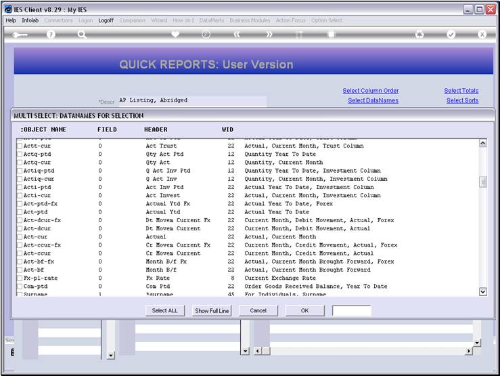Viewport: 500px width, 376px height.
Task: Click the Cancel button
Action: (x=258, y=310)
